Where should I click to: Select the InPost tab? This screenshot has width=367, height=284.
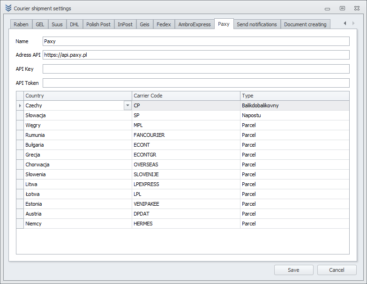pyautogui.click(x=125, y=24)
